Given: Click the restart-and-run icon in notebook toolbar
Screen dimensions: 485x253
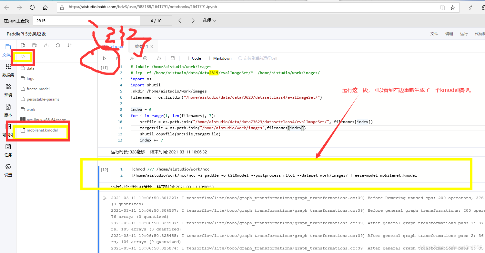Looking at the screenshot, I should pyautogui.click(x=132, y=58).
